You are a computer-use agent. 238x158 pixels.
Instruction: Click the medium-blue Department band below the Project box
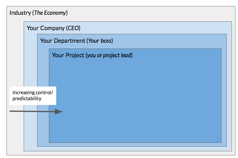(132, 144)
